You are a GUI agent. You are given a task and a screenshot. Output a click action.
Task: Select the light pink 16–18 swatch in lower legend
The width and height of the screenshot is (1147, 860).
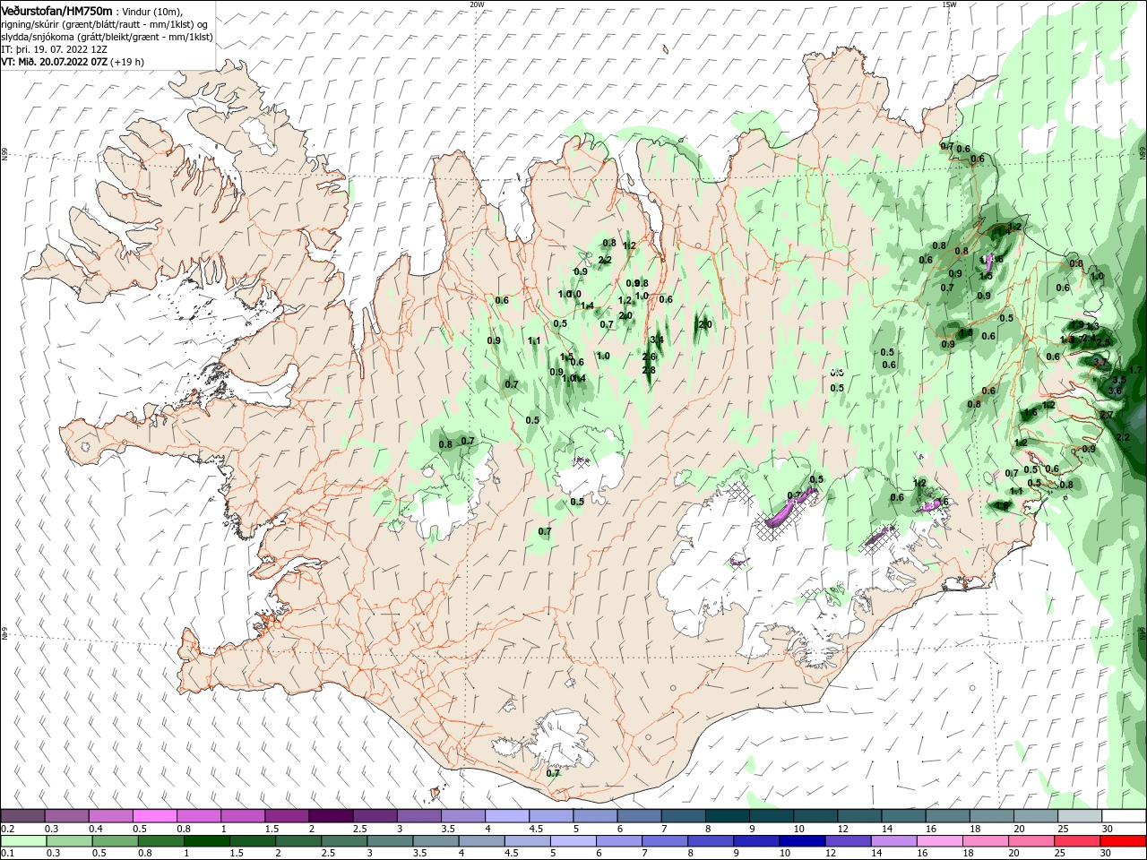(x=940, y=841)
